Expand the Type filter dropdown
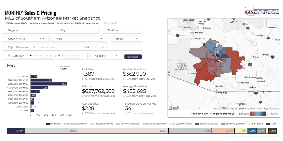 (79, 39)
